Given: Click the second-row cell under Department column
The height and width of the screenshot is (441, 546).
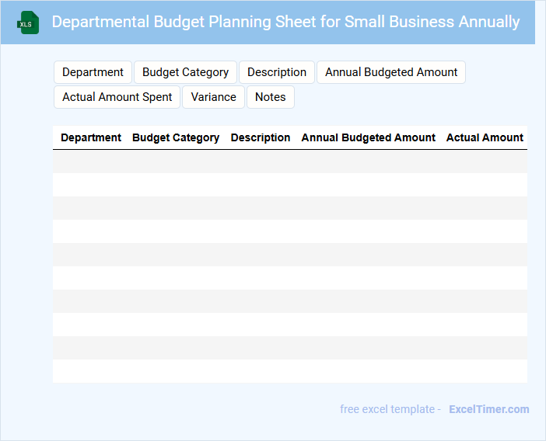Looking at the screenshot, I should [x=91, y=185].
